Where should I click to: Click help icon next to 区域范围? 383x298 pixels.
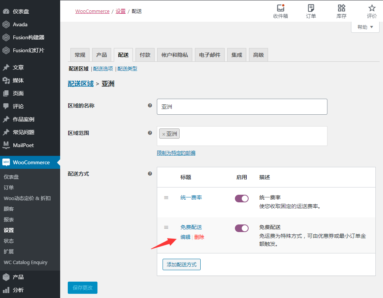(150, 133)
